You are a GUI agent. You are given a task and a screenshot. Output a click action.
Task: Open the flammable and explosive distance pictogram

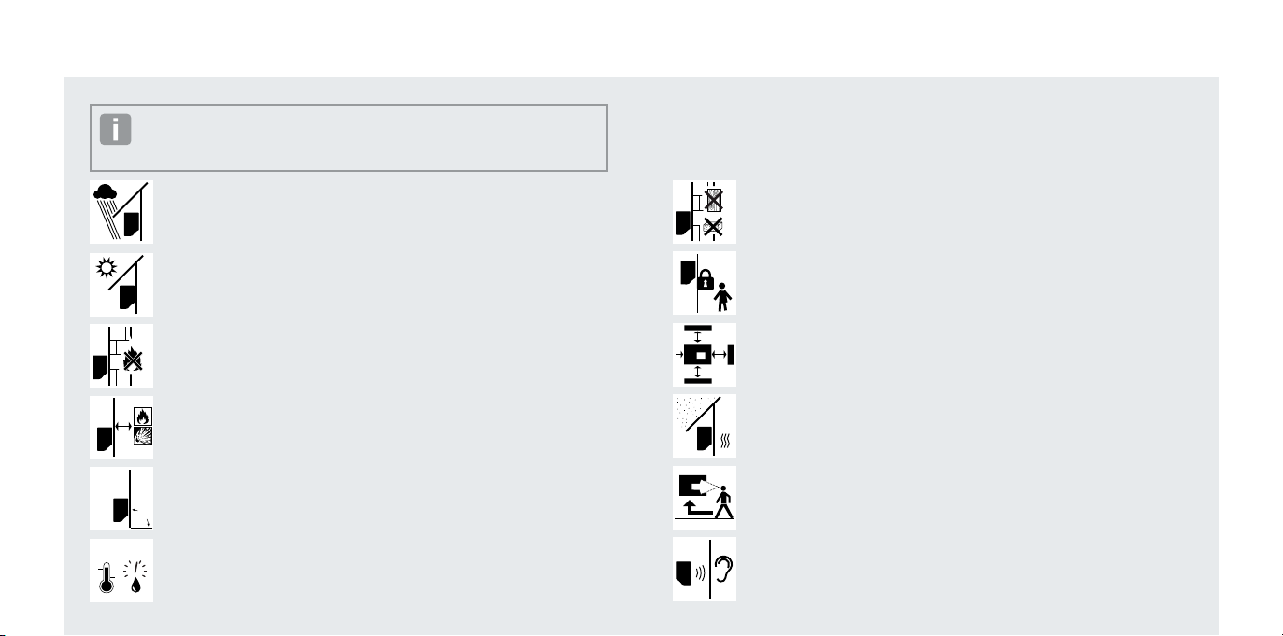coord(121,428)
